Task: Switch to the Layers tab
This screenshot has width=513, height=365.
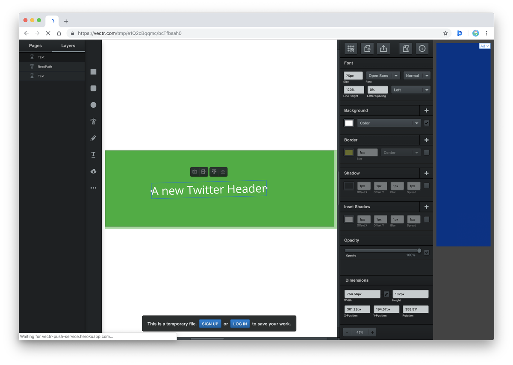Action: pos(68,46)
